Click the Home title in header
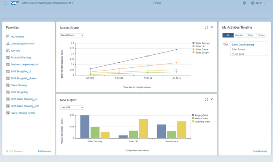This screenshot has height=162, width=273. (157, 3)
